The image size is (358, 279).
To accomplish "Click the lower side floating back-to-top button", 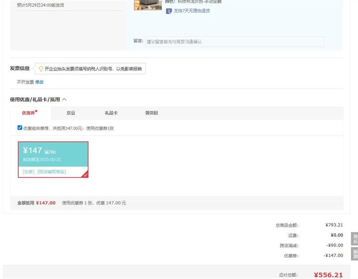I will tap(355, 254).
